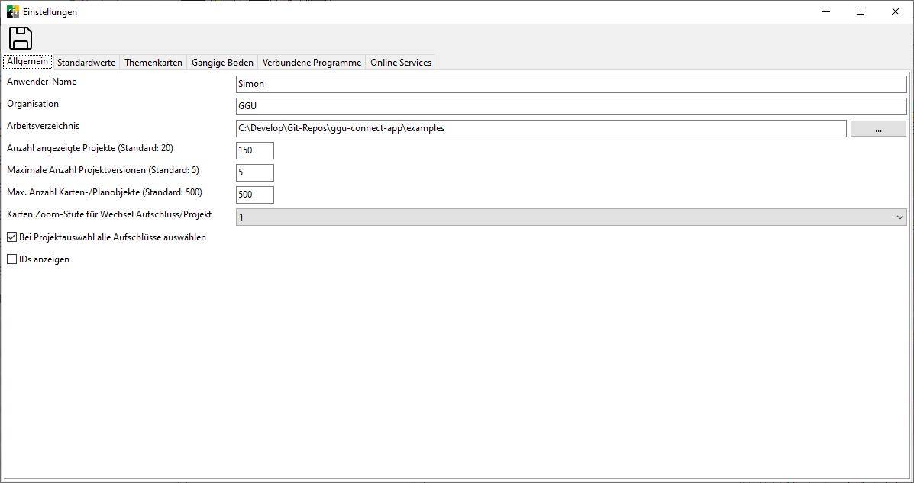Click the Max. Anzahl Karten-/Planobjekte field
914x483 pixels.
click(x=255, y=195)
